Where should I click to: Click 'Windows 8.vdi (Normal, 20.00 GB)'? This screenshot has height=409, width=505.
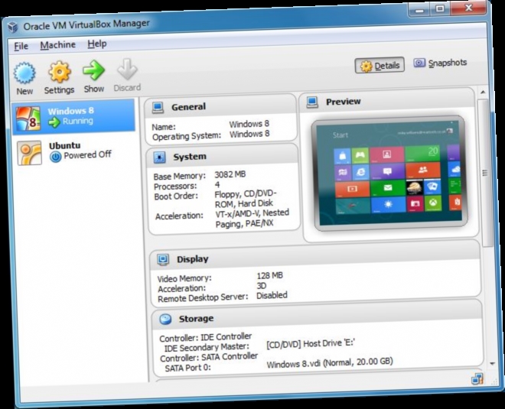coord(330,363)
